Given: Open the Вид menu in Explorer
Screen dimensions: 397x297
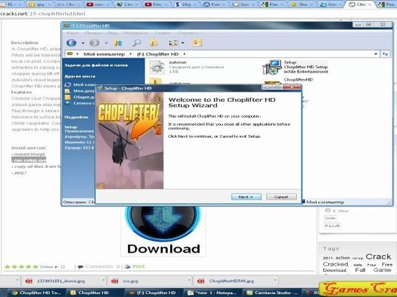Looking at the screenshot, I should tap(112, 33).
